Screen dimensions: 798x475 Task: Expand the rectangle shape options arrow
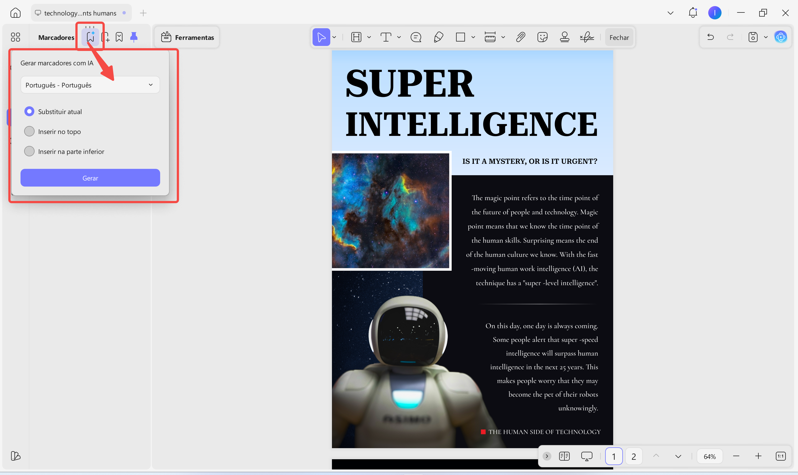(473, 37)
